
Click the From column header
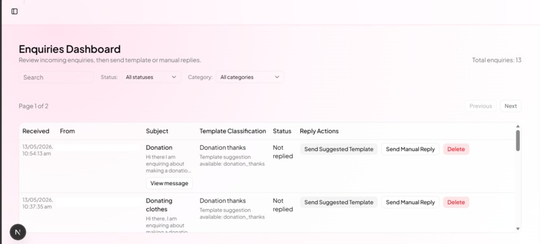[x=67, y=131]
